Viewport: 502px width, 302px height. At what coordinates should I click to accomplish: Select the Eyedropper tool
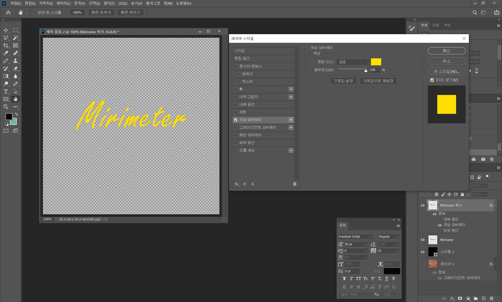pos(6,53)
